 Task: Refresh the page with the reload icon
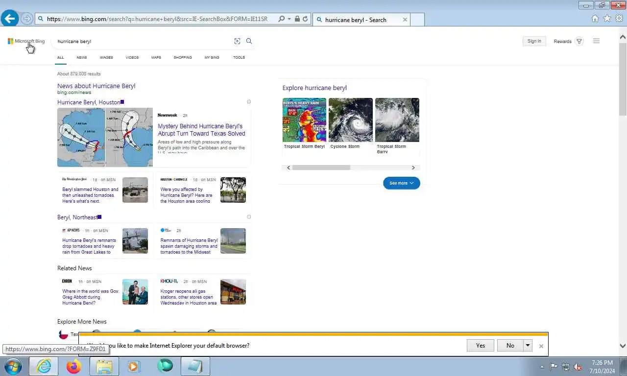click(x=305, y=19)
